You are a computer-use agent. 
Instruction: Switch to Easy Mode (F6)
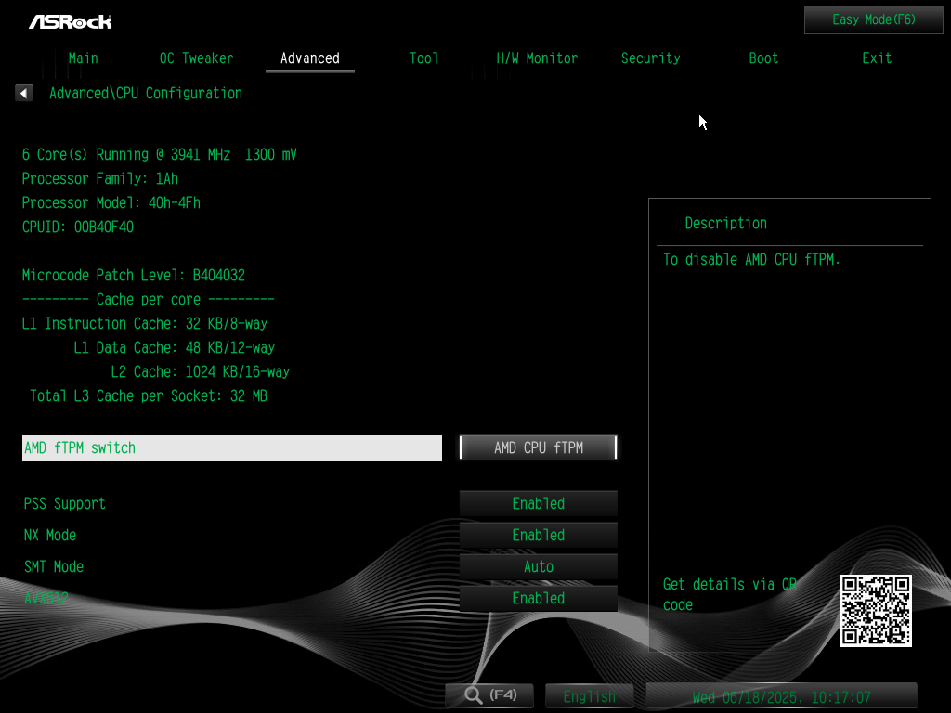pos(873,20)
